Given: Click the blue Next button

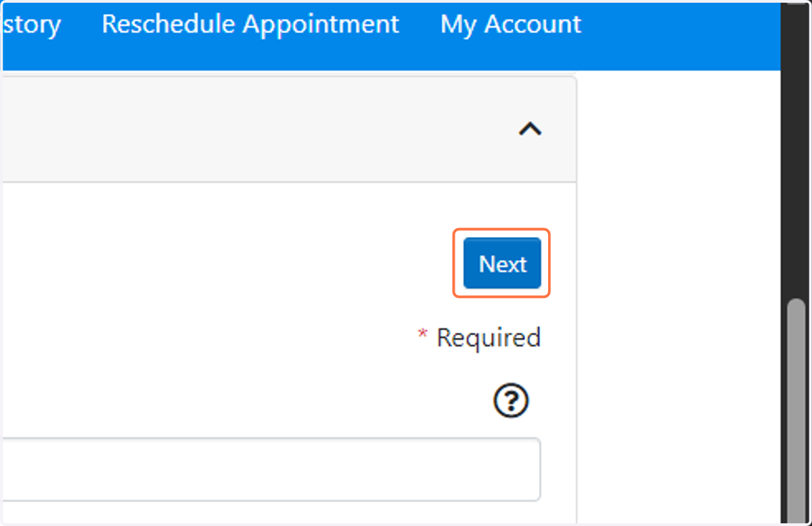Looking at the screenshot, I should (x=502, y=263).
